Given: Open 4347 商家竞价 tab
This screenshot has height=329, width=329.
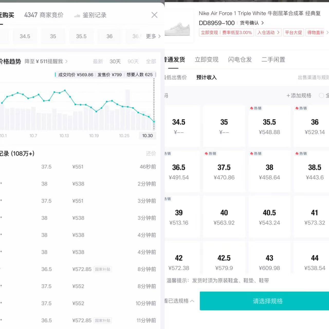Looking at the screenshot, I should [x=44, y=15].
